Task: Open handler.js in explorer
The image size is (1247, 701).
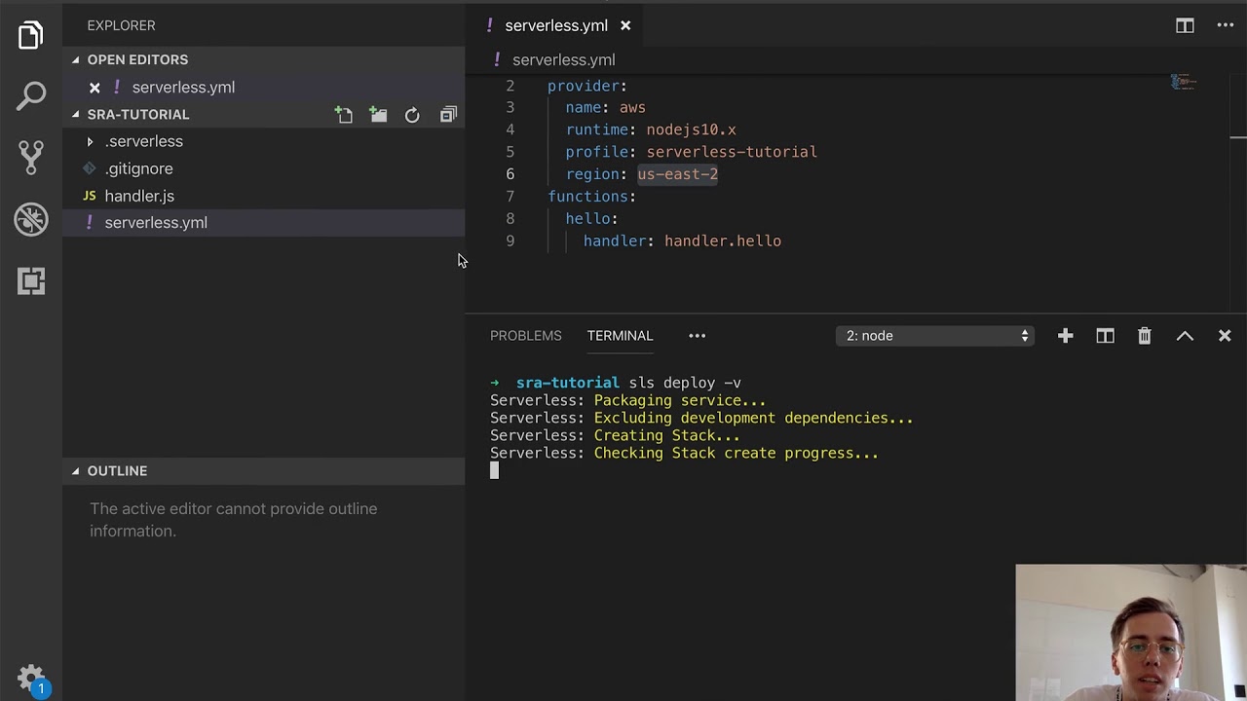Action: click(x=139, y=196)
